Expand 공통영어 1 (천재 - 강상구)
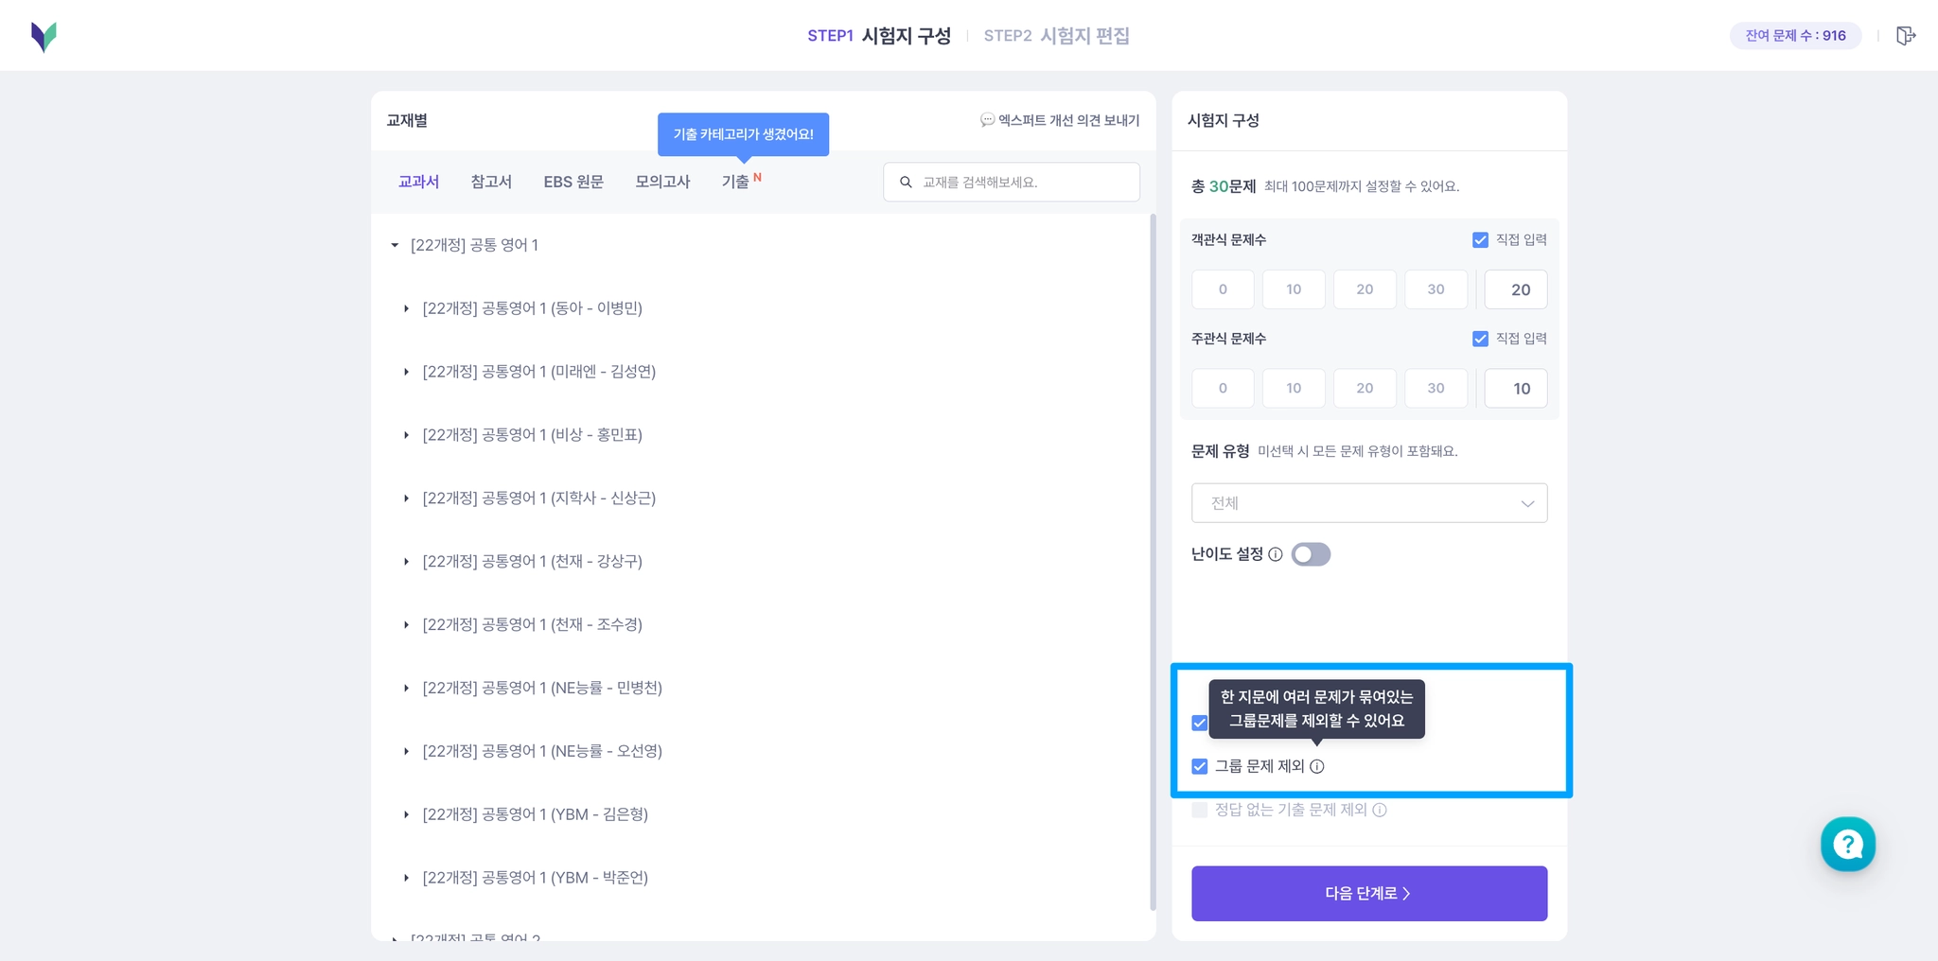Screen dimensions: 1938x961 (x=406, y=562)
